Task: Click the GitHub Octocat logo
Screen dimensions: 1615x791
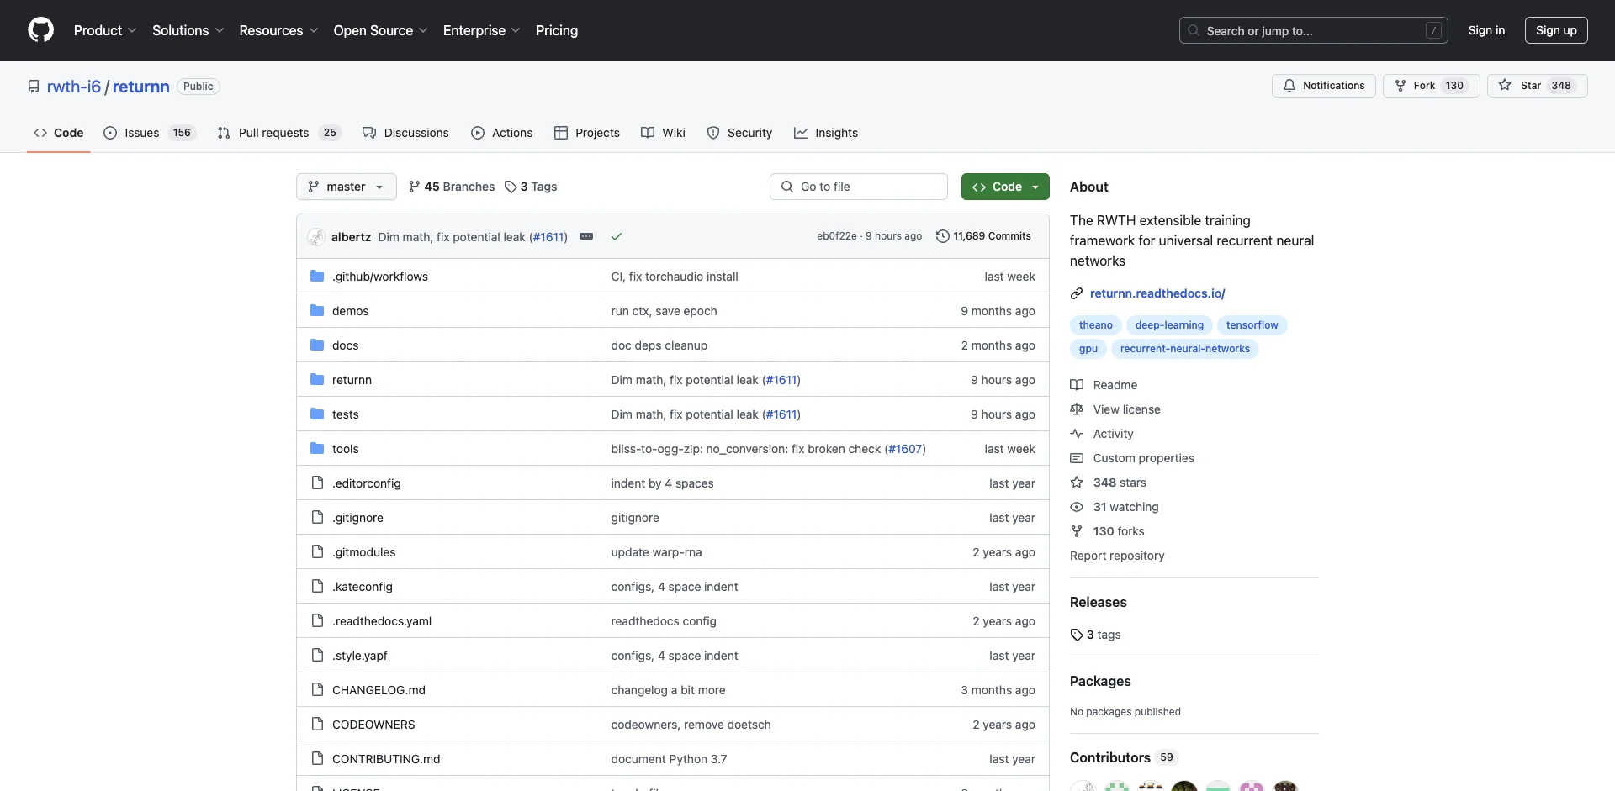Action: coord(40,30)
